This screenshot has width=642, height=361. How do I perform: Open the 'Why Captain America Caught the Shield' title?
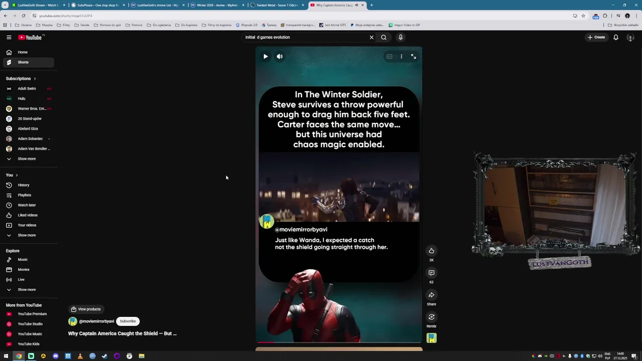click(122, 333)
